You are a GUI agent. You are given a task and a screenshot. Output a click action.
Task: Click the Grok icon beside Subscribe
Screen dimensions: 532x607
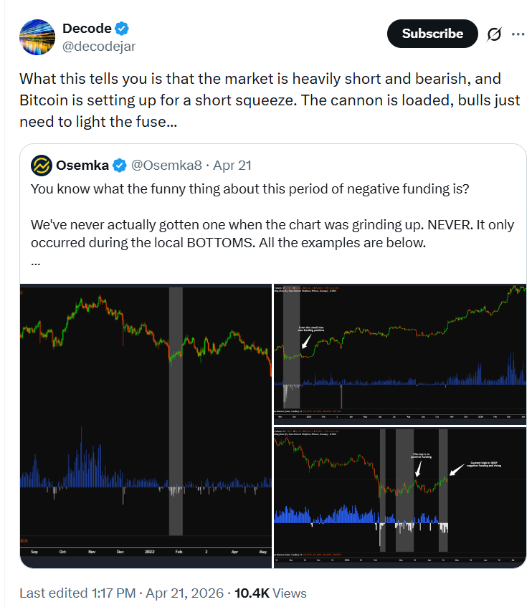click(x=494, y=34)
